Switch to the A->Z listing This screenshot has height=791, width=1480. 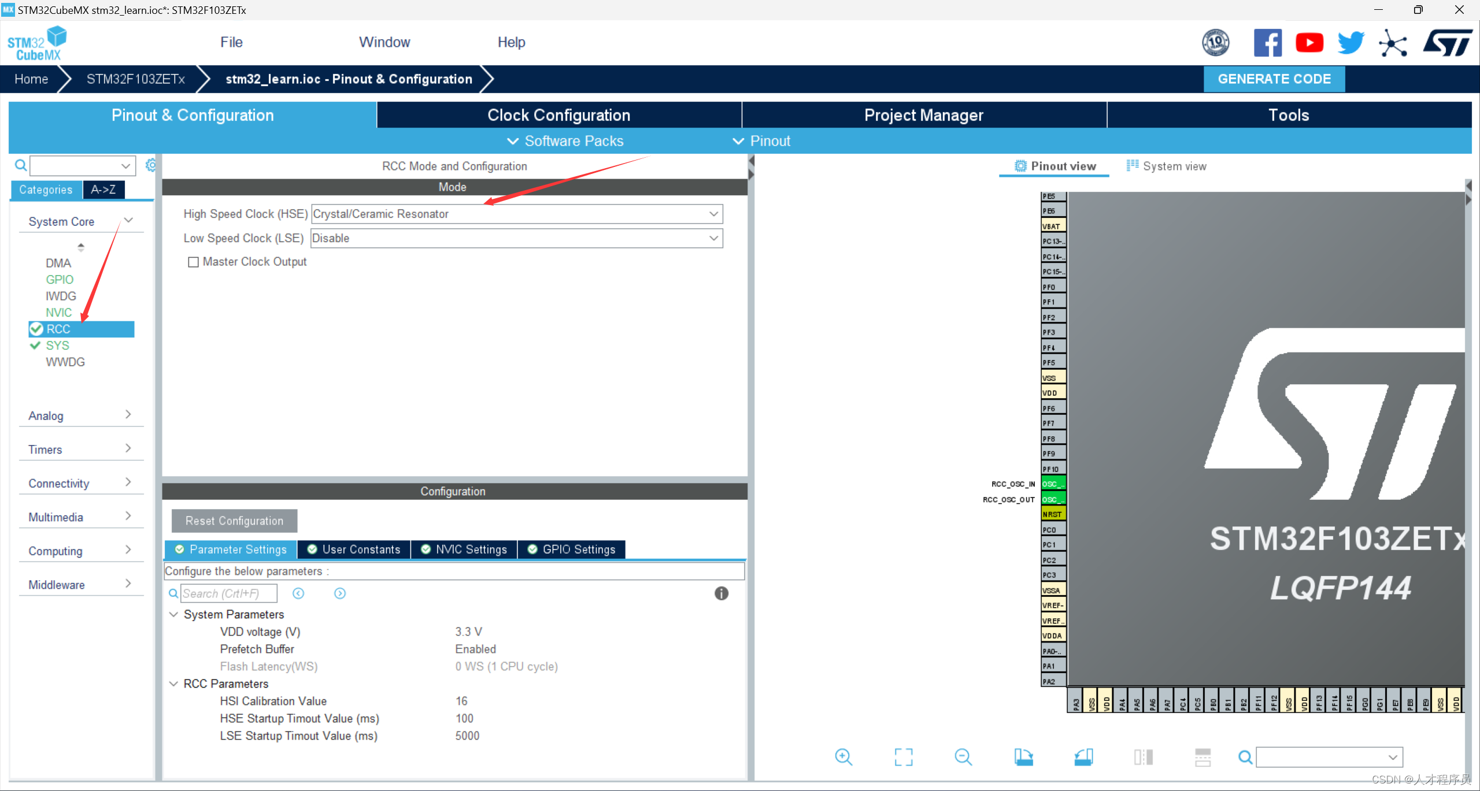tap(103, 190)
